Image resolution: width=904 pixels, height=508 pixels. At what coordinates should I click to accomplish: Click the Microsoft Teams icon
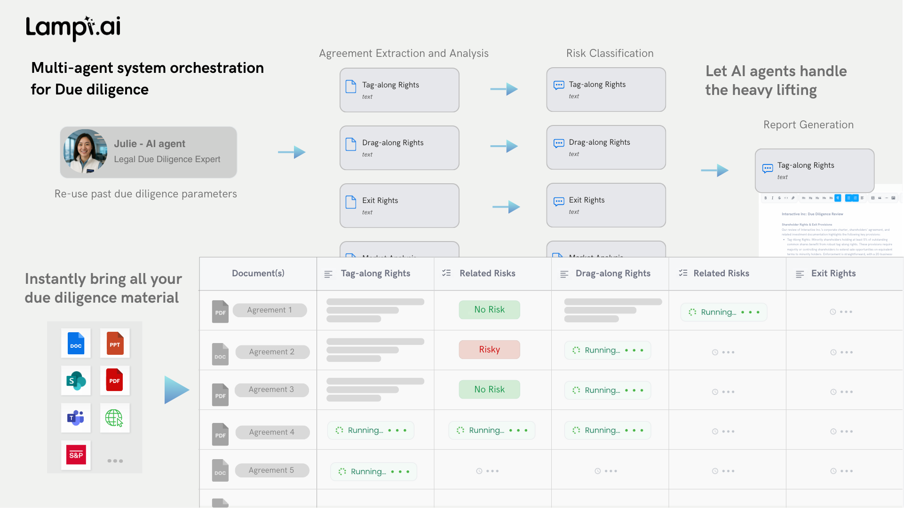pyautogui.click(x=76, y=417)
